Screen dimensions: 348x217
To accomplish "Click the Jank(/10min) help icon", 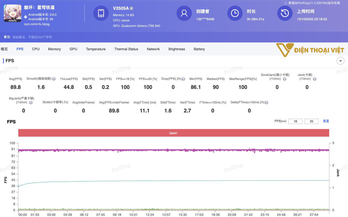I will pyautogui.click(x=314, y=79).
